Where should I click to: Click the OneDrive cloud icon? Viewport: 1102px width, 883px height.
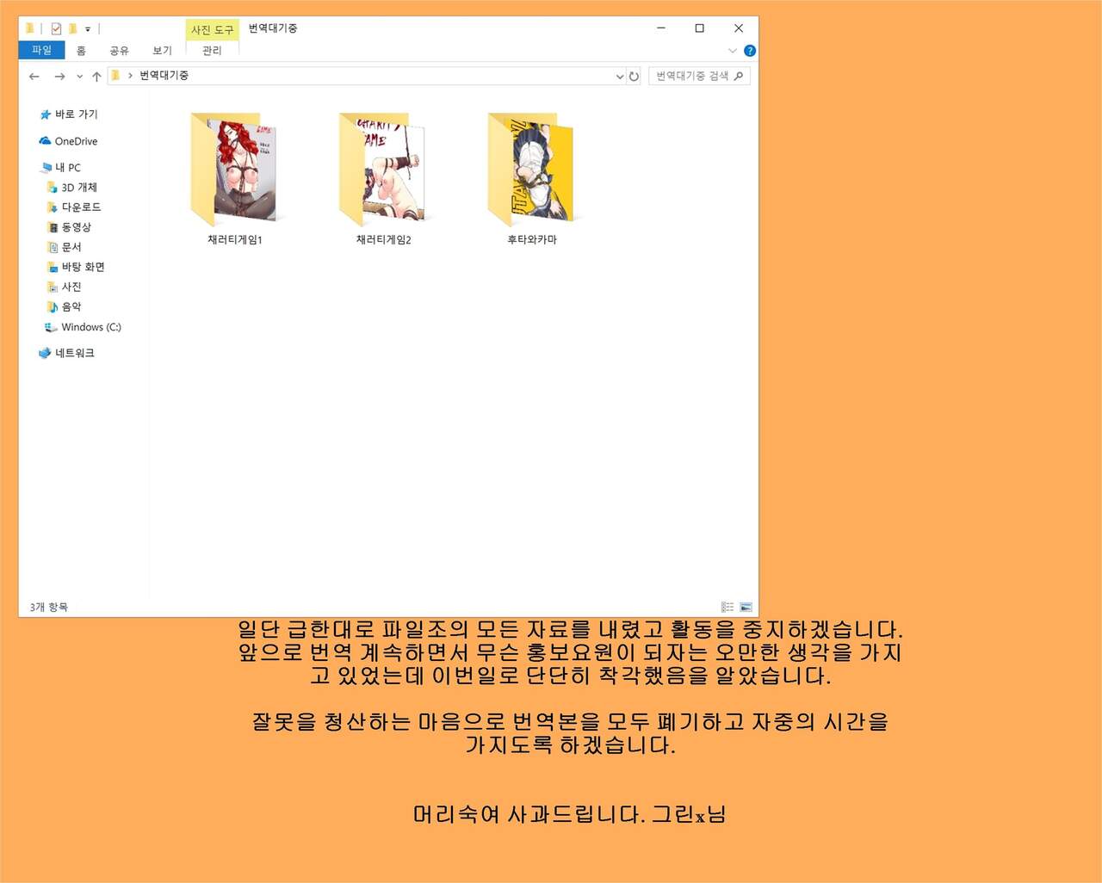(45, 141)
